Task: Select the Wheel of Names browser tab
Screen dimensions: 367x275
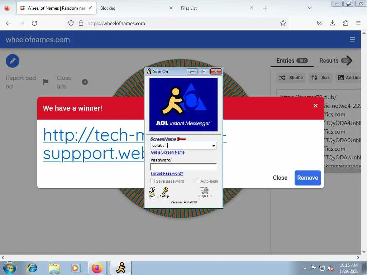Action: tap(56, 8)
